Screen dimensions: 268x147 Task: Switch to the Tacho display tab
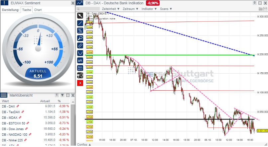[x=27, y=10]
